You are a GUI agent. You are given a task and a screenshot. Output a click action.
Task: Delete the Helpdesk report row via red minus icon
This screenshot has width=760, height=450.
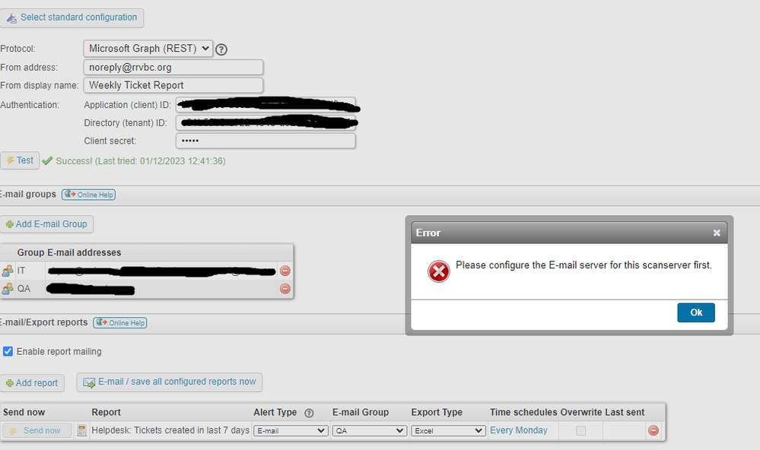[653, 430]
